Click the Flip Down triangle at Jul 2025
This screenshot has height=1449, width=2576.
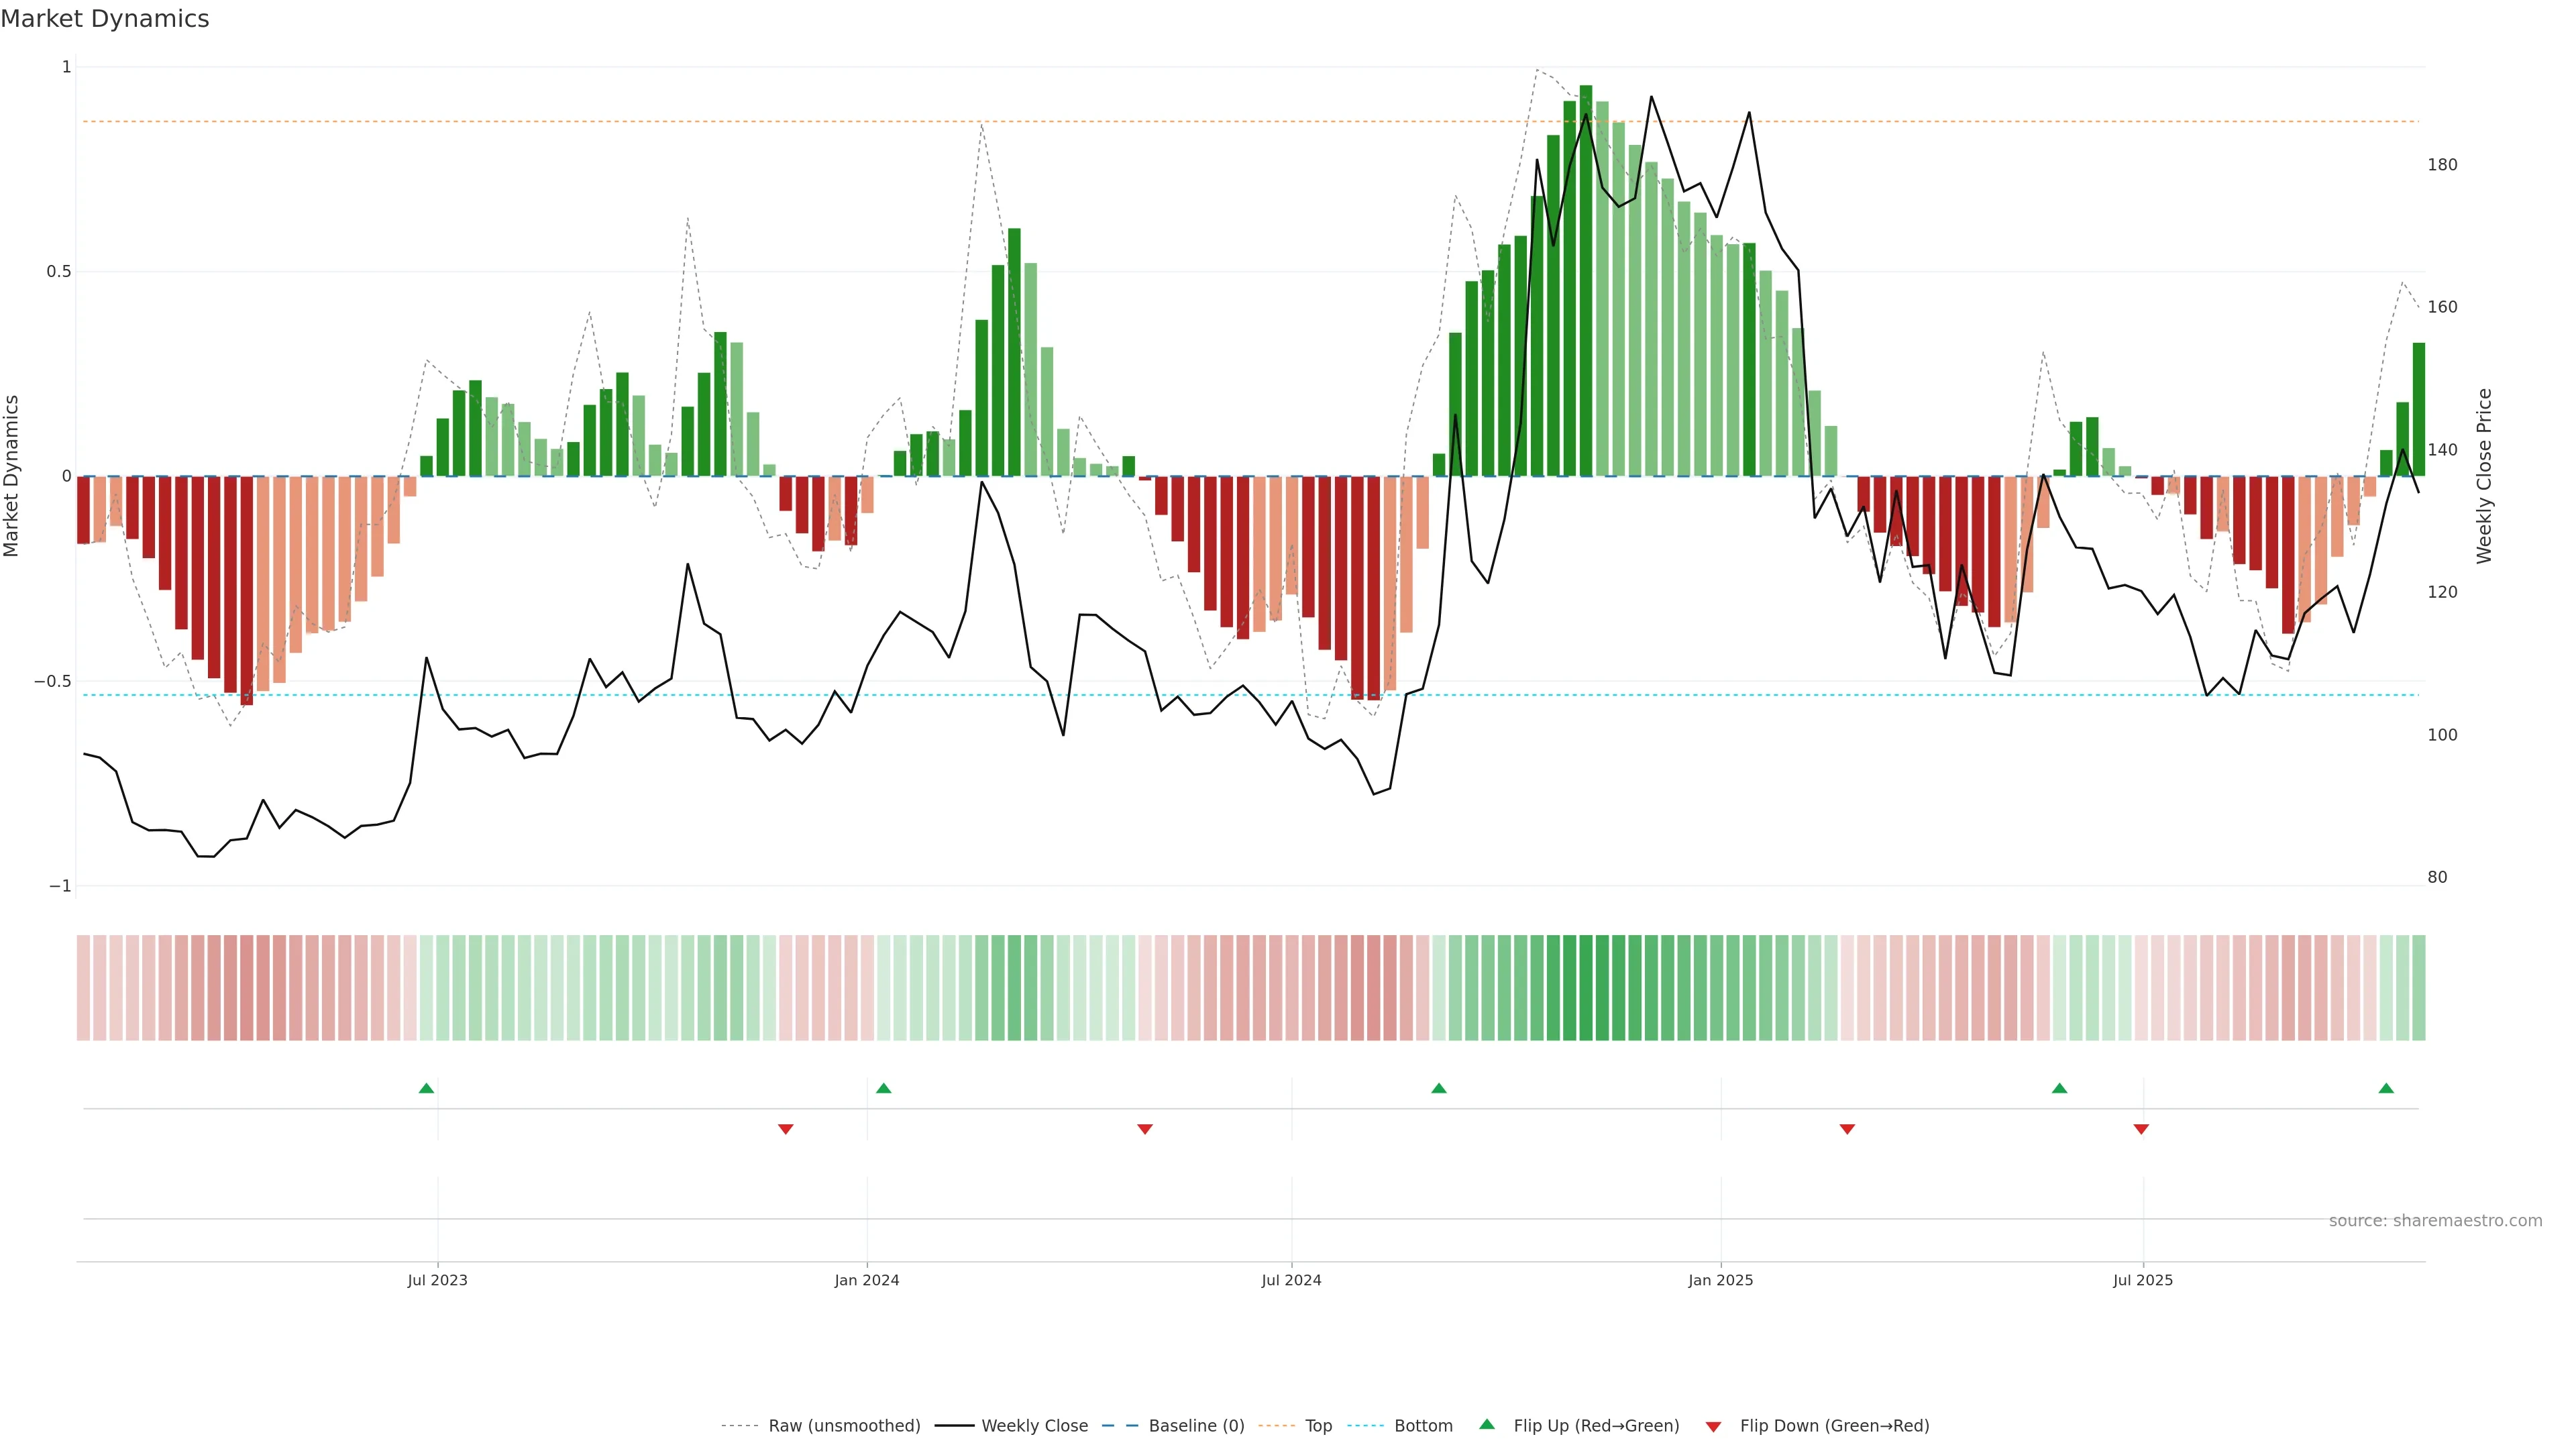click(x=2141, y=1129)
